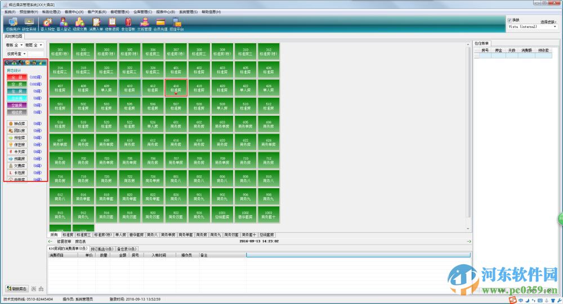563x304 pixels.
Task: Click the 切换用户 switch user toolbar icon
Action: pos(13,24)
